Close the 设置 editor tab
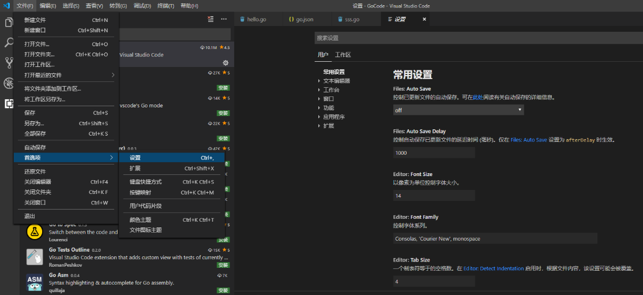 (424, 19)
